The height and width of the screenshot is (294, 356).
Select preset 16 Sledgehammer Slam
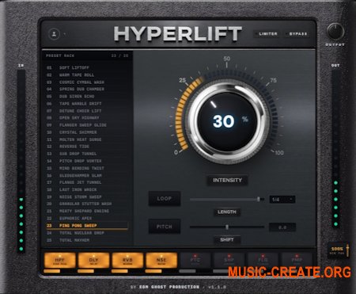click(x=87, y=175)
